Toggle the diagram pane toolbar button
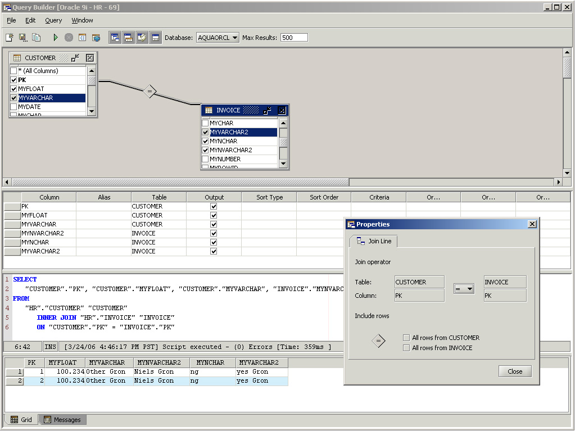The width and height of the screenshot is (575, 431). coord(115,38)
